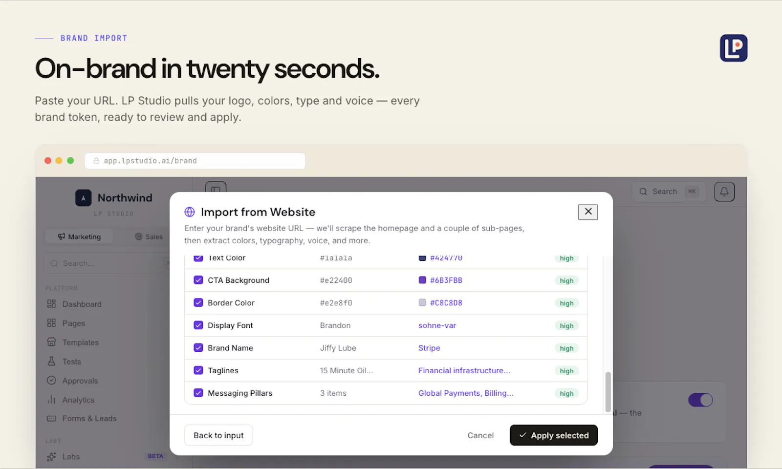Click the top bar Search field
This screenshot has height=469, width=782.
(669, 192)
